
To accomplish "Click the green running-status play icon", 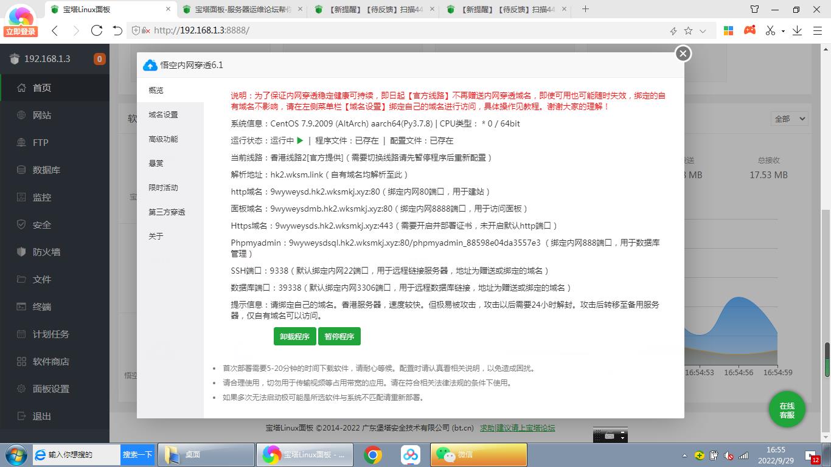I will (x=300, y=140).
